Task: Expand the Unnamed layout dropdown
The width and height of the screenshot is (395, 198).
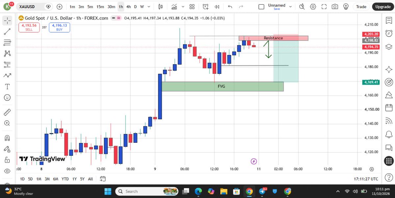Action: (290, 7)
